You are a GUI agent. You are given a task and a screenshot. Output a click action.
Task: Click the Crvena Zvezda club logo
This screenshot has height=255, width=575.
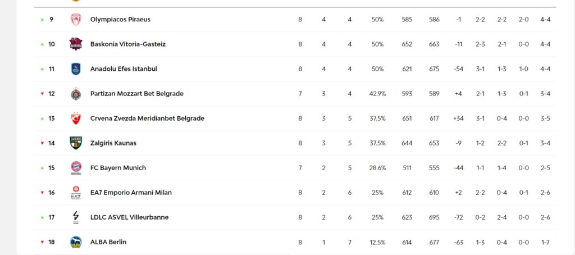(x=76, y=119)
